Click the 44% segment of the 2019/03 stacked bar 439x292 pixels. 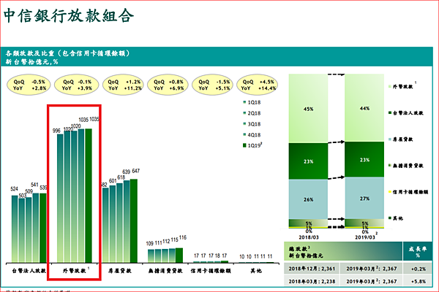[x=364, y=108]
